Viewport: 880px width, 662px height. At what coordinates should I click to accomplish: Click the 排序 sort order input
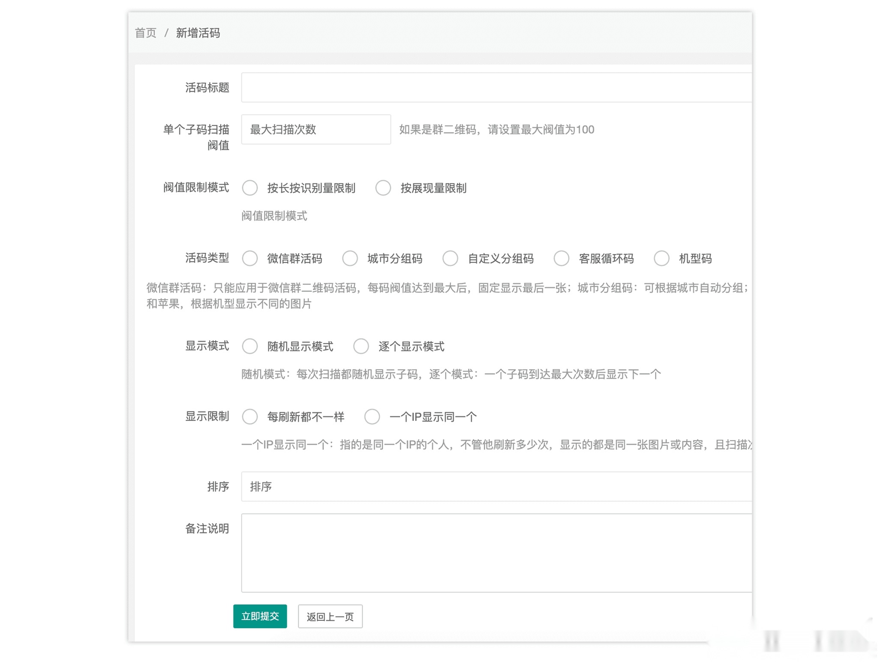(472, 487)
